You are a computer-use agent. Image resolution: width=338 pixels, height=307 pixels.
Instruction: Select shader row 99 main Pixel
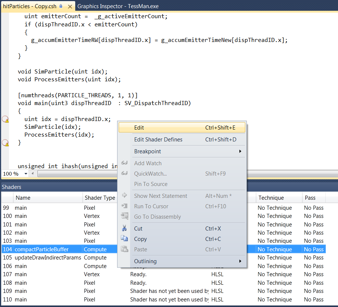(163, 208)
